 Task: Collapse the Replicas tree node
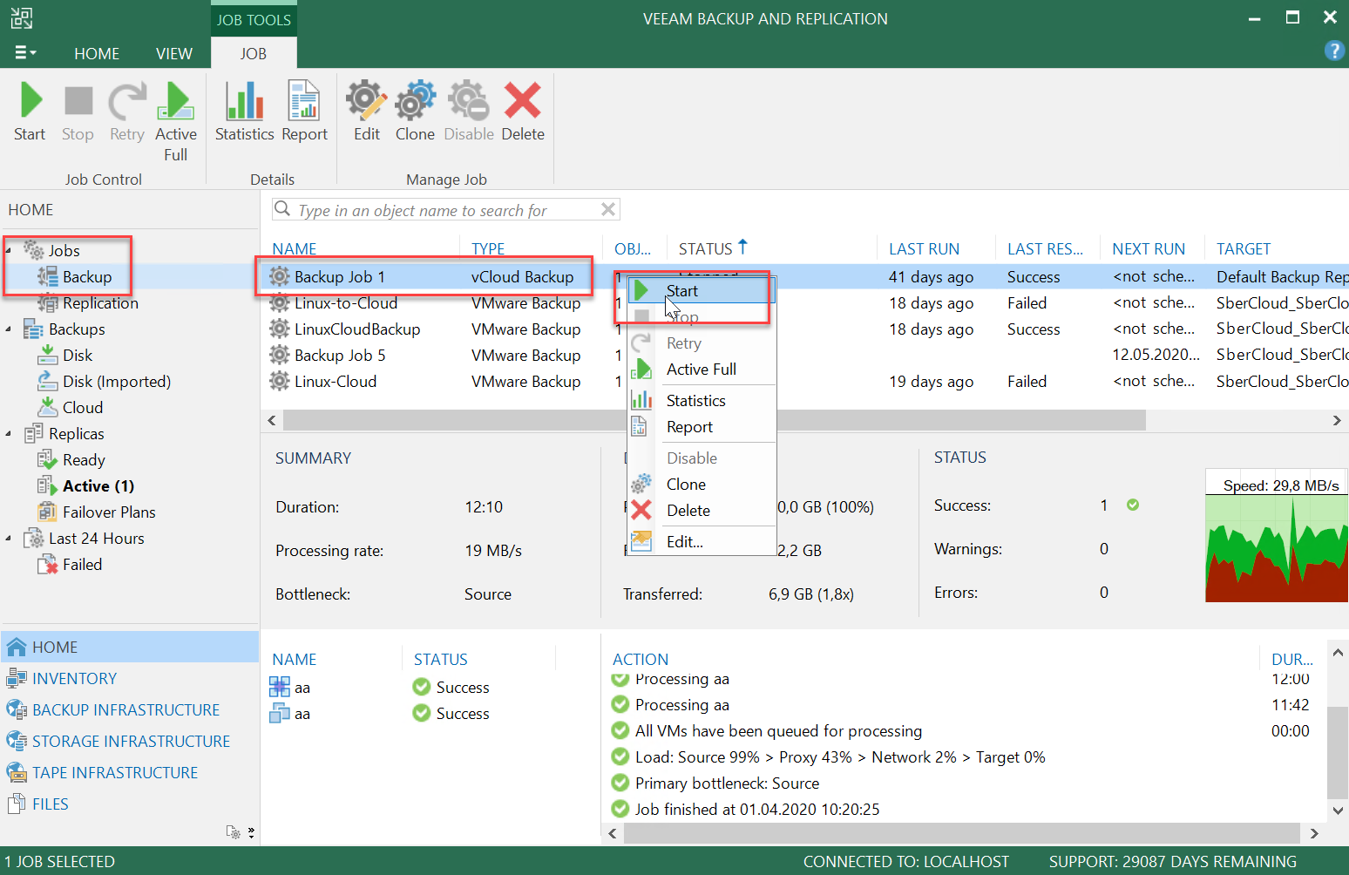coord(9,434)
